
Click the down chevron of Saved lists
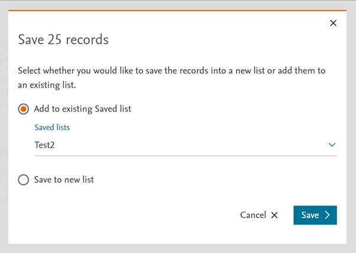[332, 145]
